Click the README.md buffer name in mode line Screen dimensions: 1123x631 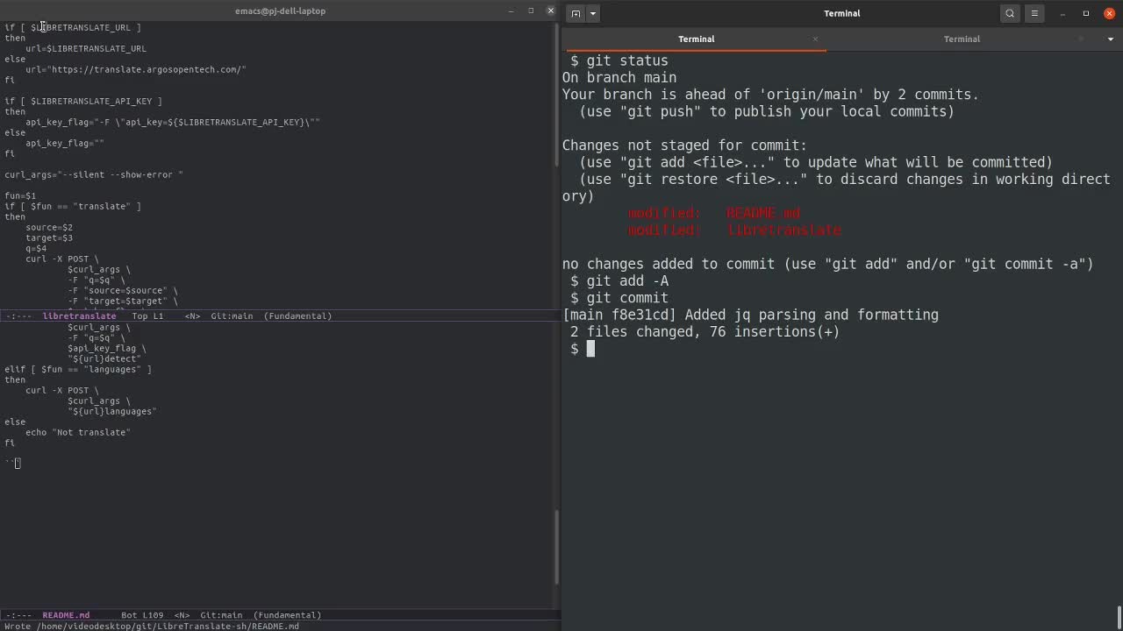tap(66, 615)
